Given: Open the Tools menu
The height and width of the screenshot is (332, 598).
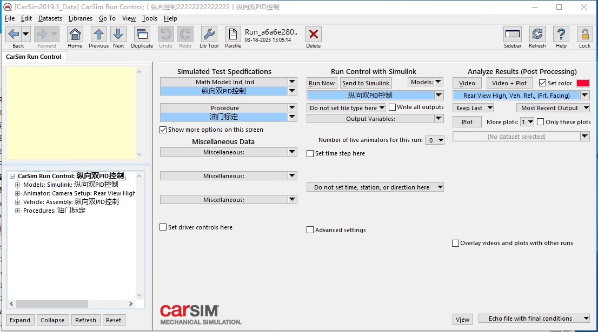Looking at the screenshot, I should [x=149, y=18].
